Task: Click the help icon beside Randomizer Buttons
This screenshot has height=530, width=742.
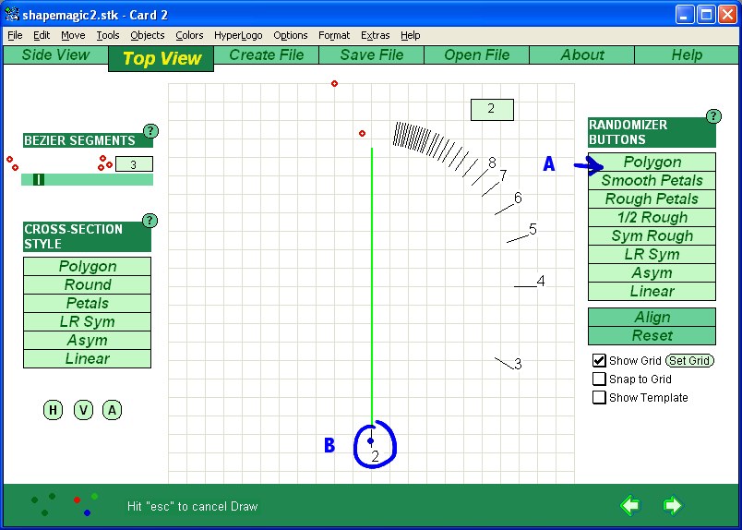Action: point(713,116)
